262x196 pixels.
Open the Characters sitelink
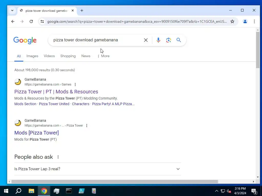click(81, 104)
